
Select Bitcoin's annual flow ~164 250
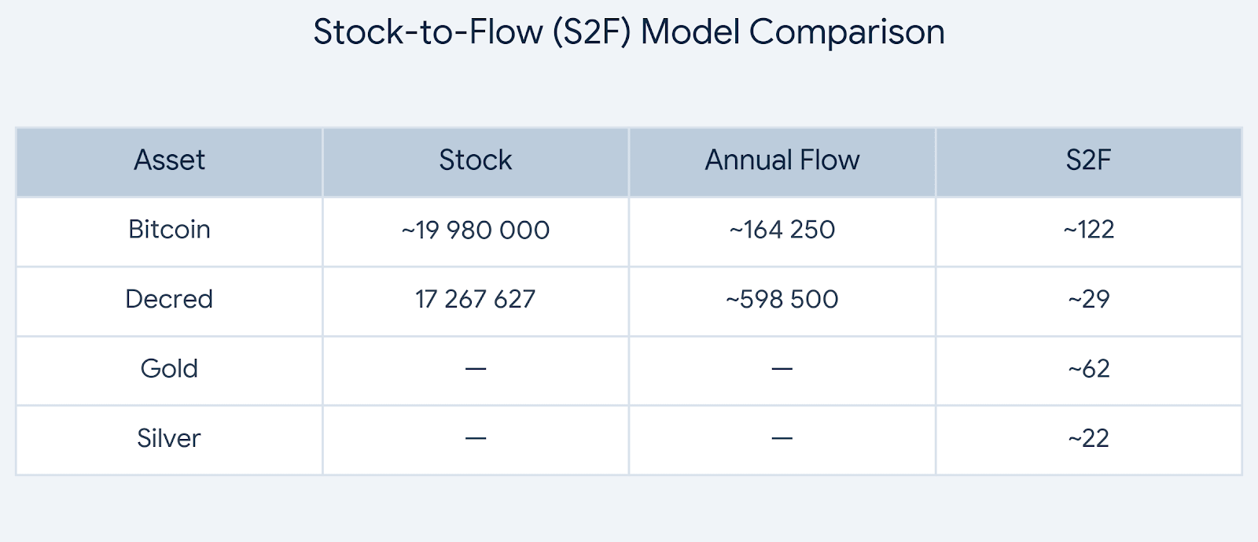(x=782, y=230)
